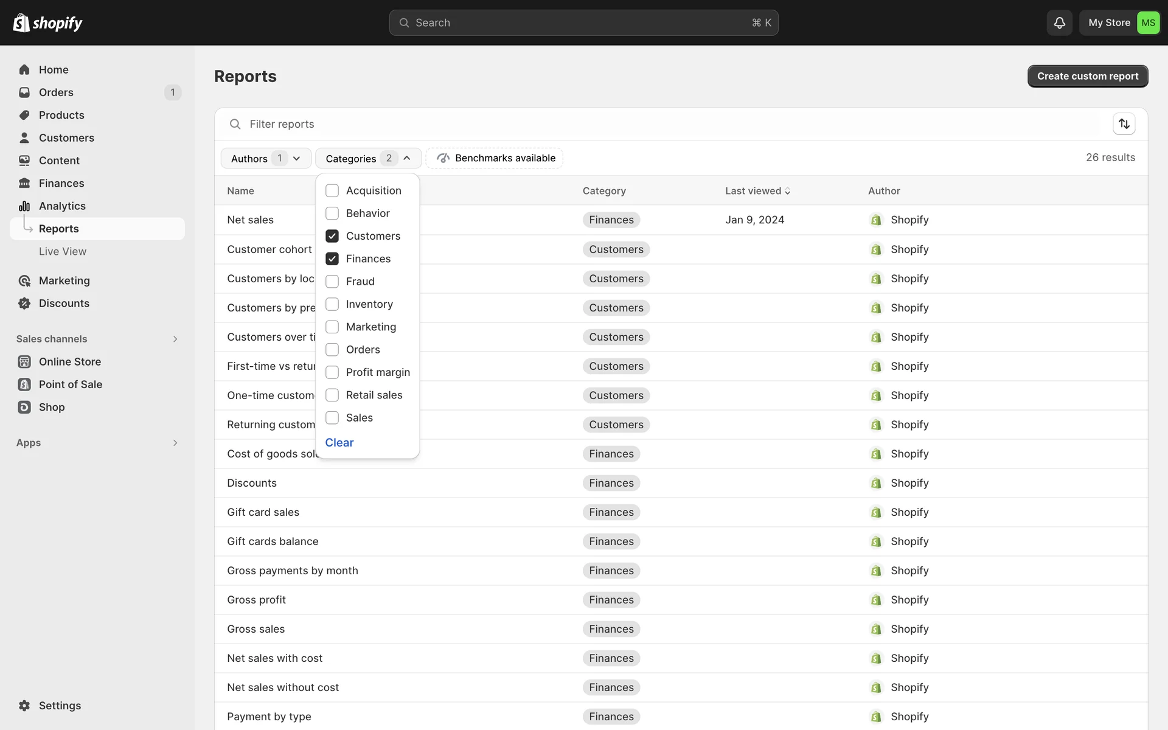Collapse the Categories filter dropdown
Image resolution: width=1168 pixels, height=730 pixels.
point(368,158)
